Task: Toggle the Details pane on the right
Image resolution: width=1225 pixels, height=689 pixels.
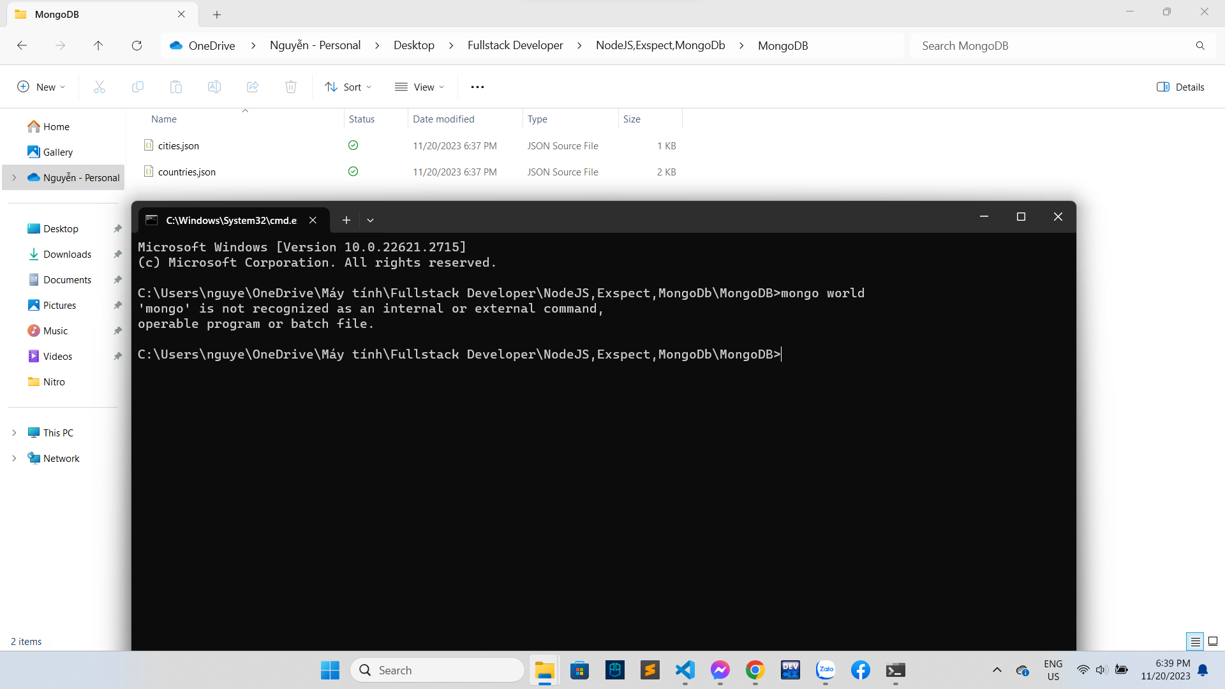Action: point(1180,87)
